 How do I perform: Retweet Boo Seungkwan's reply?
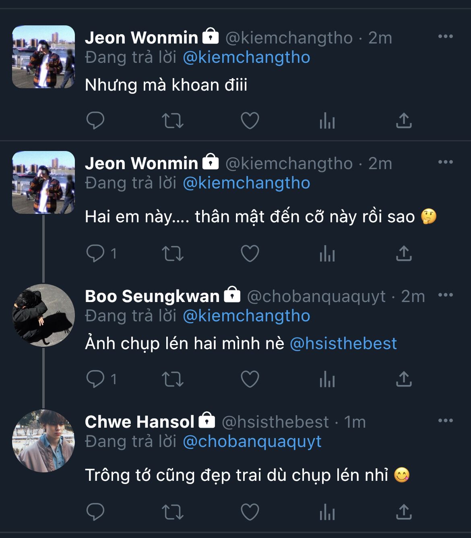pyautogui.click(x=172, y=379)
